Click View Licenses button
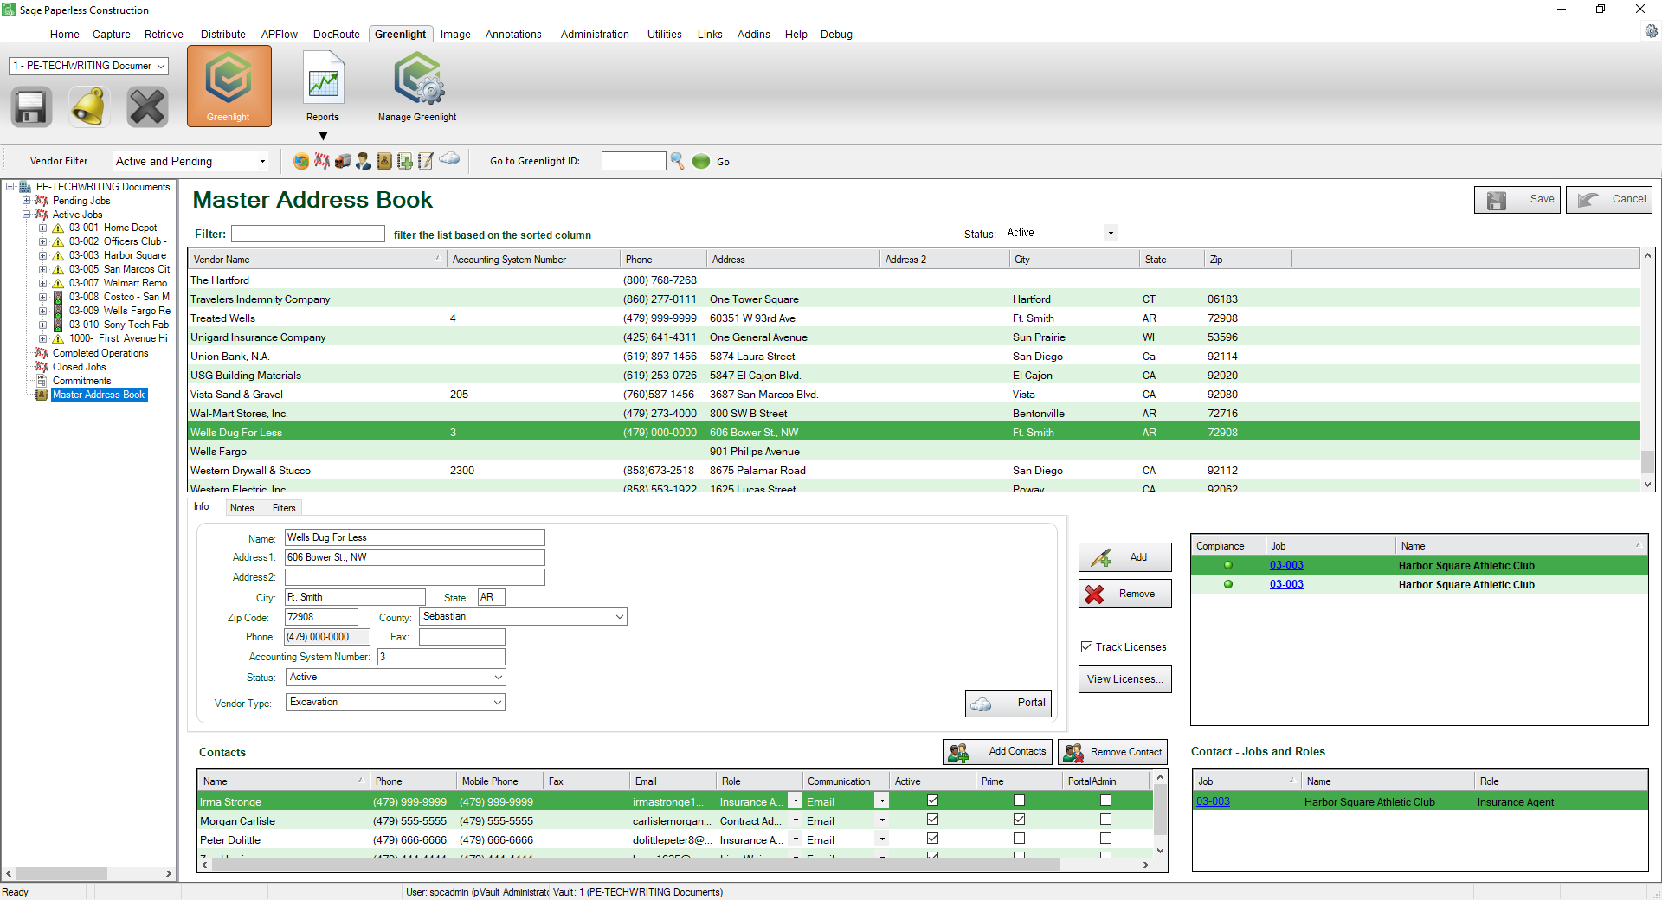This screenshot has width=1662, height=900. [1124, 679]
